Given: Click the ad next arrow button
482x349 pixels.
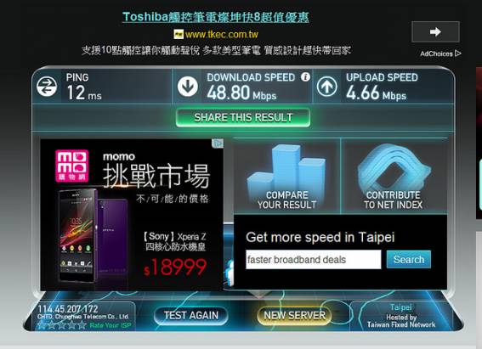Looking at the screenshot, I should tap(435, 31).
